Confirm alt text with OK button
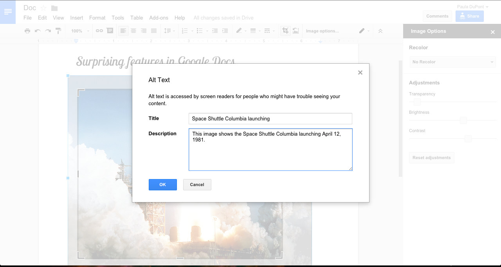Viewport: 501px width, 267px height. pos(163,185)
